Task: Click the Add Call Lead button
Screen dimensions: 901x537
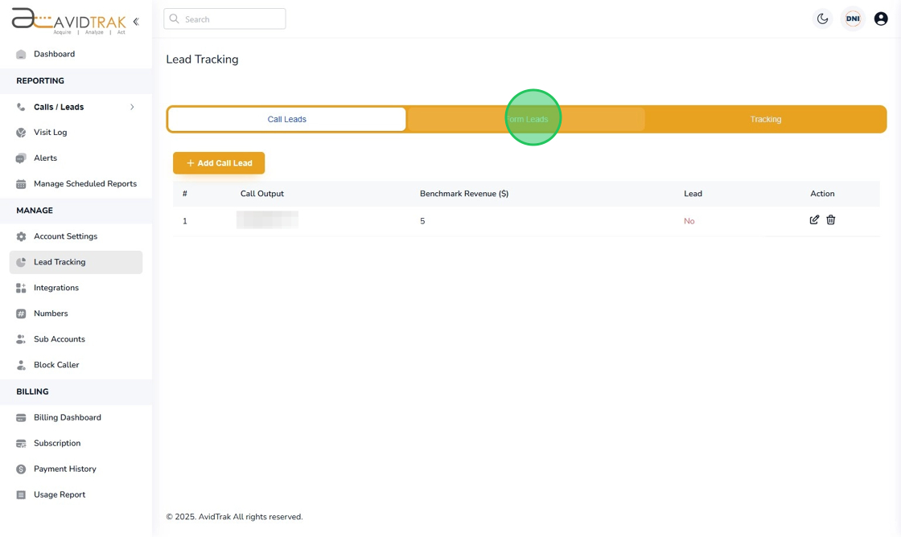Action: coord(219,163)
